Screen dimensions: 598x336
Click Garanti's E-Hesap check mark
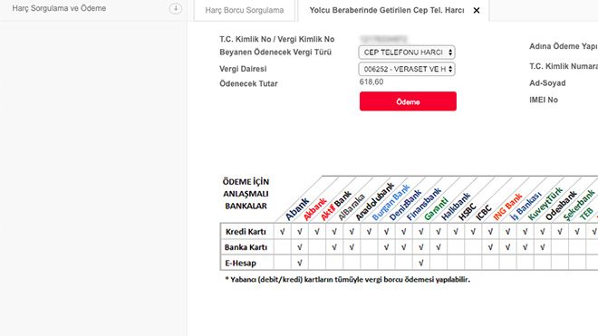(x=420, y=263)
